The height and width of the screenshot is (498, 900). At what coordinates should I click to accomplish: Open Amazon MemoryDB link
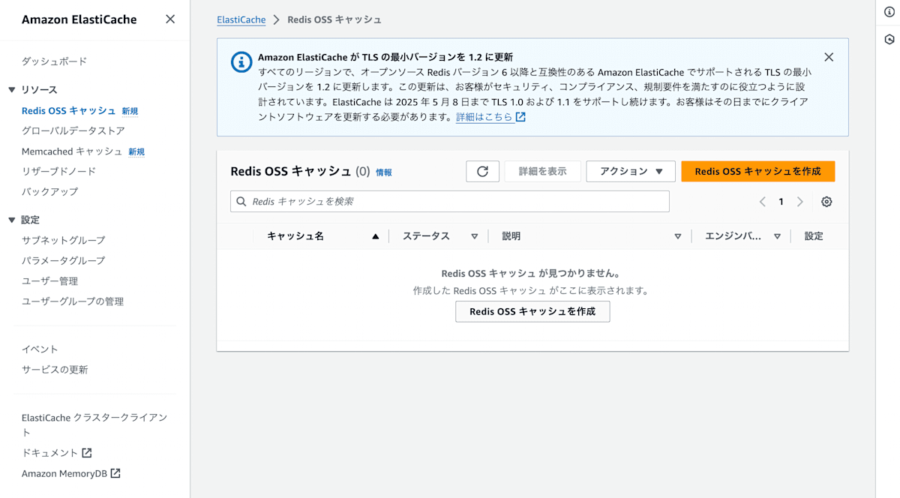point(64,473)
